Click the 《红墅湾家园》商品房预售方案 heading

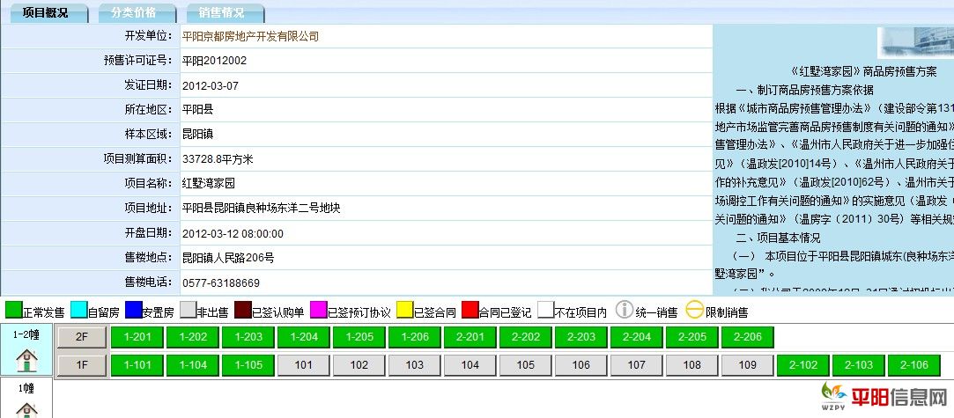coord(864,71)
